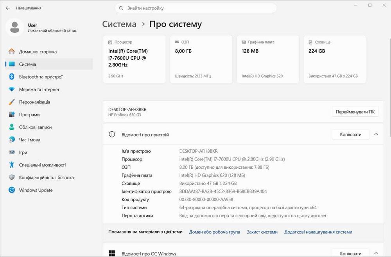
Task: Click the Персоналізація brush icon
Action: point(11,102)
